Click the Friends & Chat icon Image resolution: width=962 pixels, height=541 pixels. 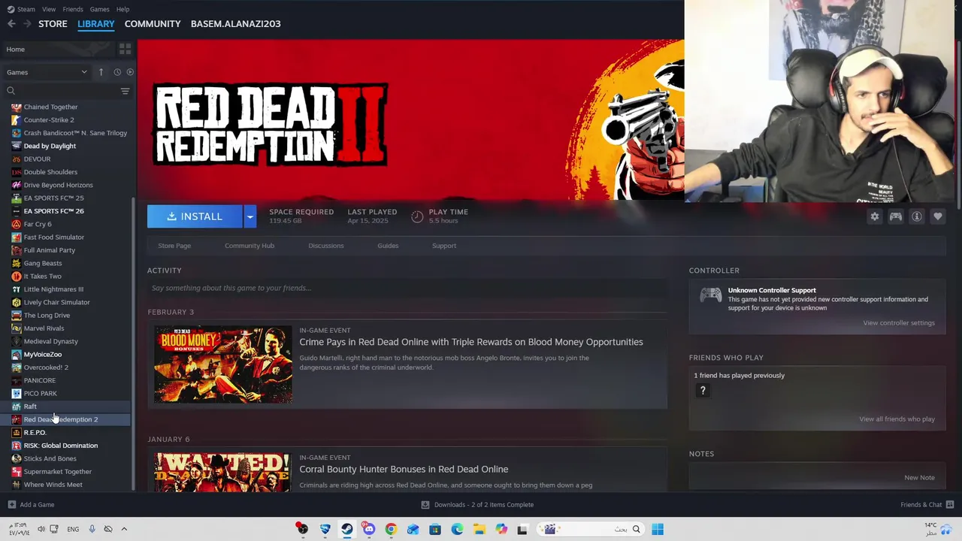[950, 505]
